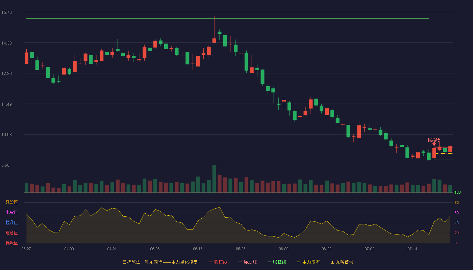
Task: Click the 04-21 date label
Action: click(112, 249)
